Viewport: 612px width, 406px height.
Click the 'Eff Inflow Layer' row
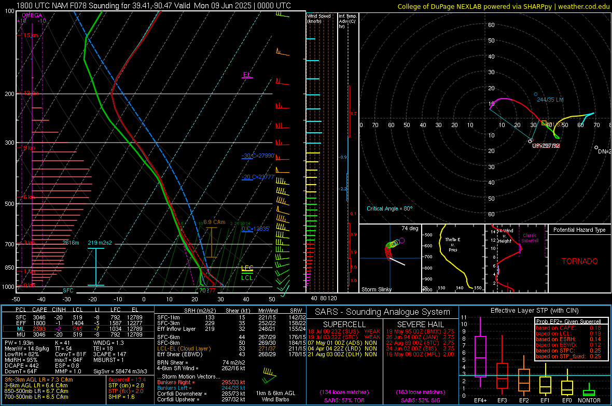click(x=231, y=329)
